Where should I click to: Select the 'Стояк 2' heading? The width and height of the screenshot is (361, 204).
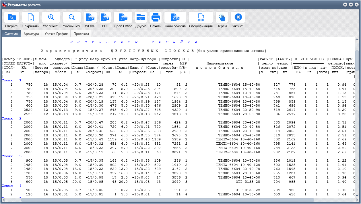(x=11, y=118)
